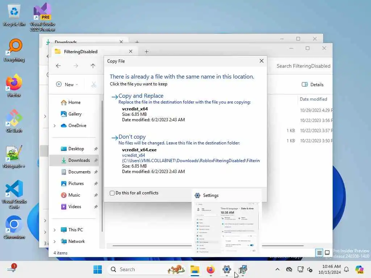
Task: Show hidden system tray icons
Action: click(x=278, y=269)
